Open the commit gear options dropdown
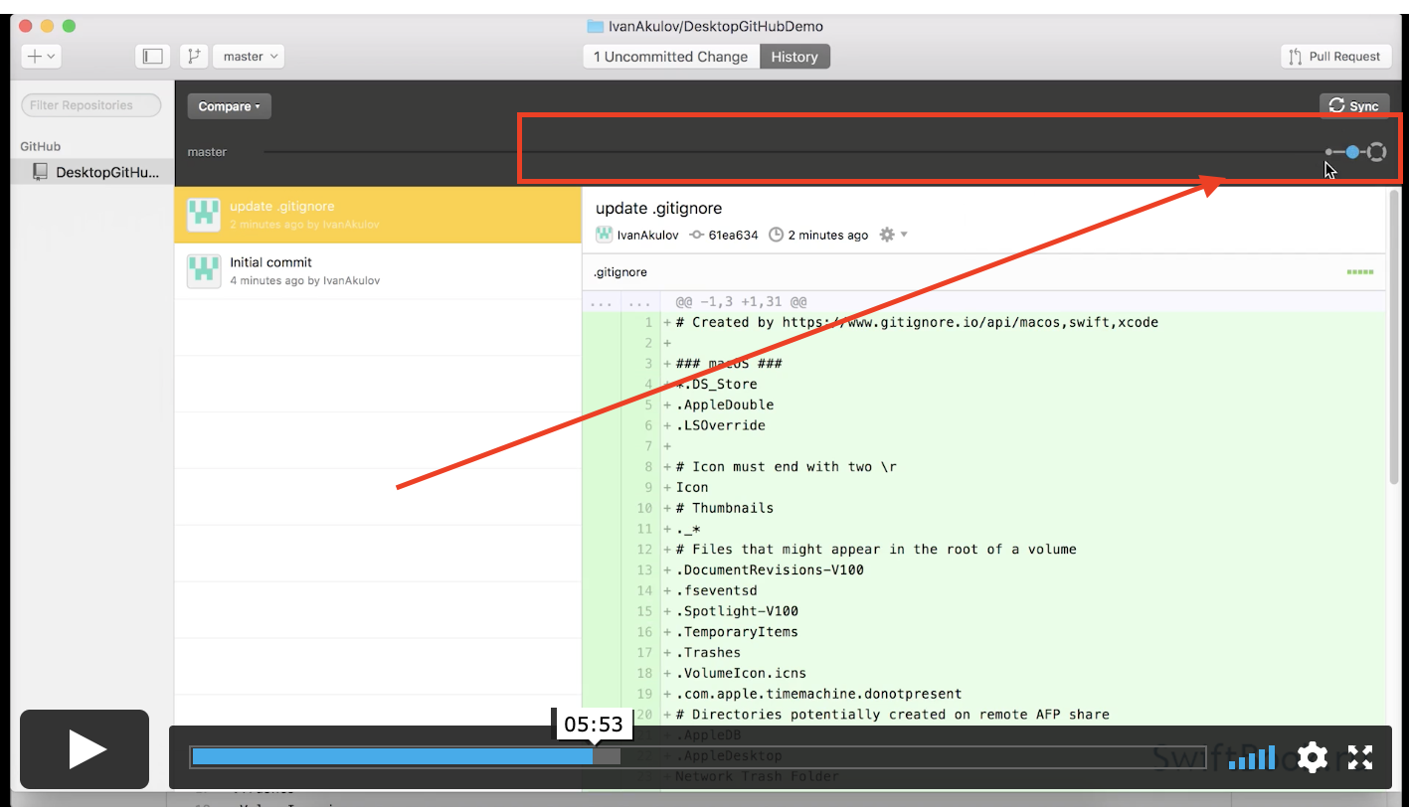Image resolution: width=1409 pixels, height=810 pixels. click(893, 236)
